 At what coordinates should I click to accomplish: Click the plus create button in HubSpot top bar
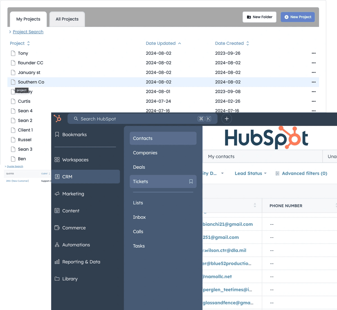(x=227, y=119)
